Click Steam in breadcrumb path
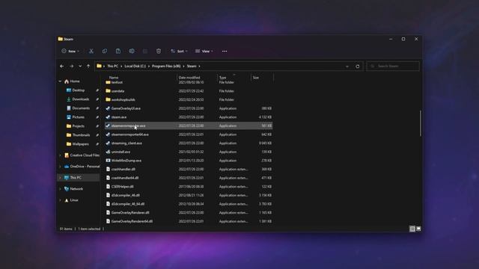This screenshot has width=479, height=269. click(192, 67)
